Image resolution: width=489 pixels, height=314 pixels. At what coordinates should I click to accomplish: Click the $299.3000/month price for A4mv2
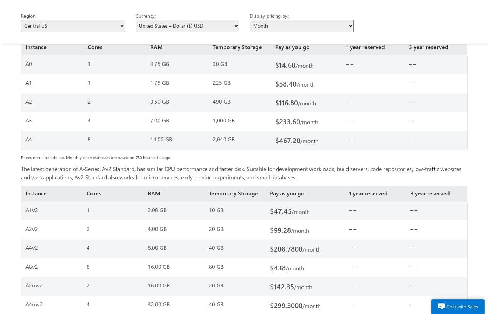tap(295, 306)
